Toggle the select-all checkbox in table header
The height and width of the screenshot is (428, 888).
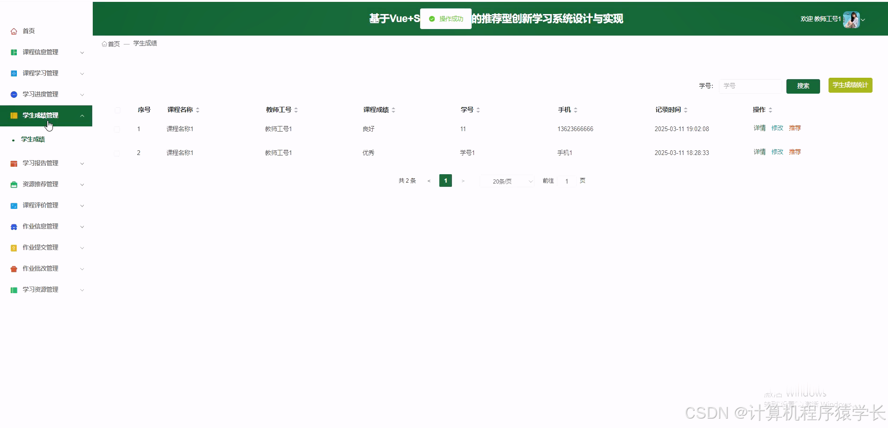(x=117, y=110)
